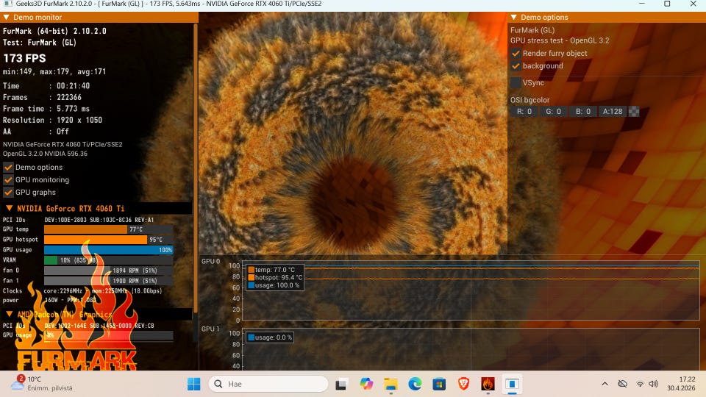Open the weather widget showing 10°C
This screenshot has width=706, height=397.
pos(43,384)
